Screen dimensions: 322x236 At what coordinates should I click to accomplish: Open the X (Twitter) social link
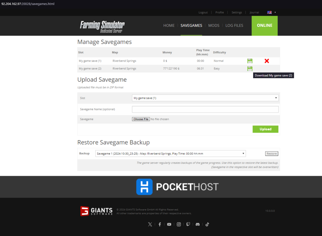[150, 224]
